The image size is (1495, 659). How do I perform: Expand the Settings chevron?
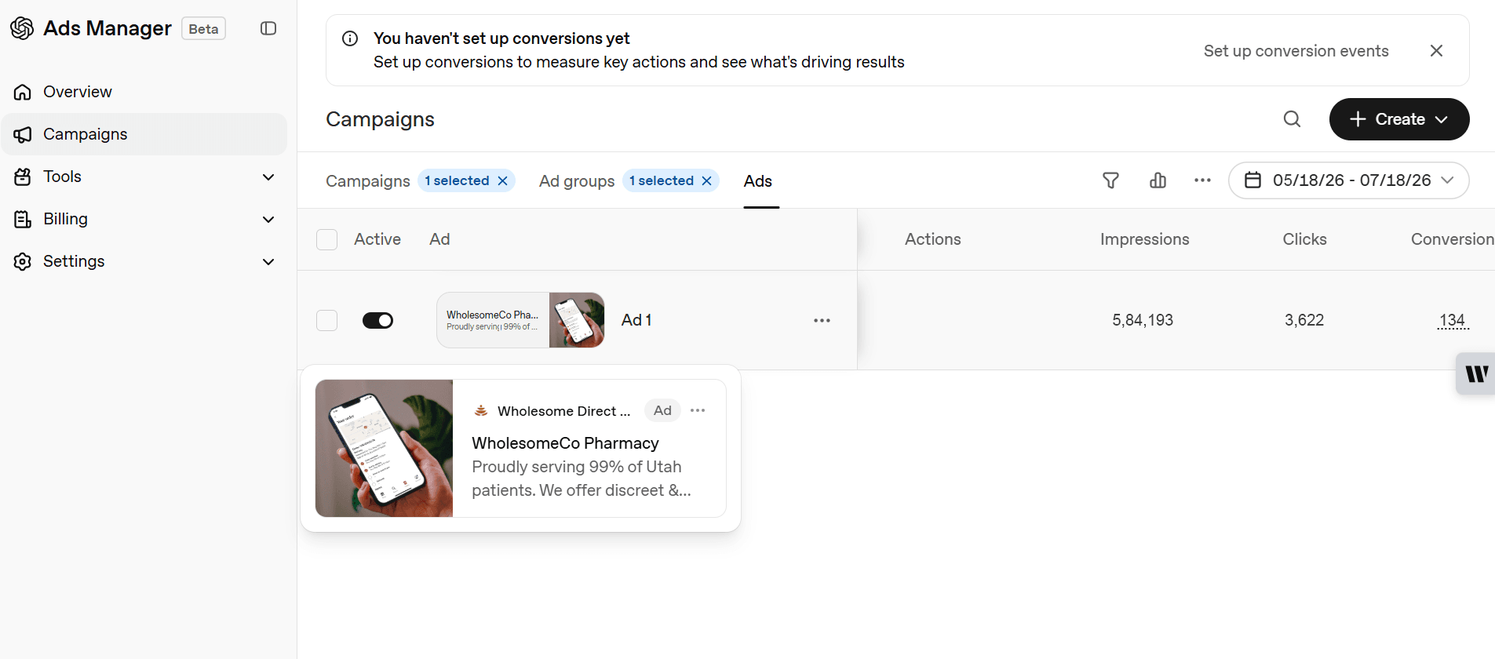click(268, 261)
